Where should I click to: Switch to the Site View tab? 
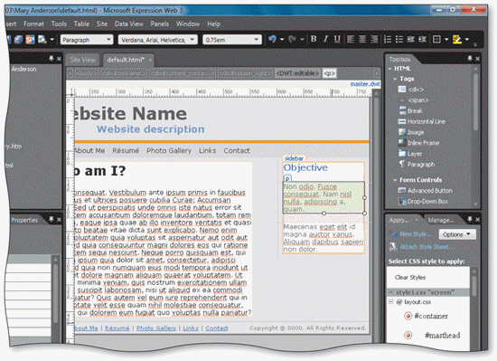[x=82, y=60]
